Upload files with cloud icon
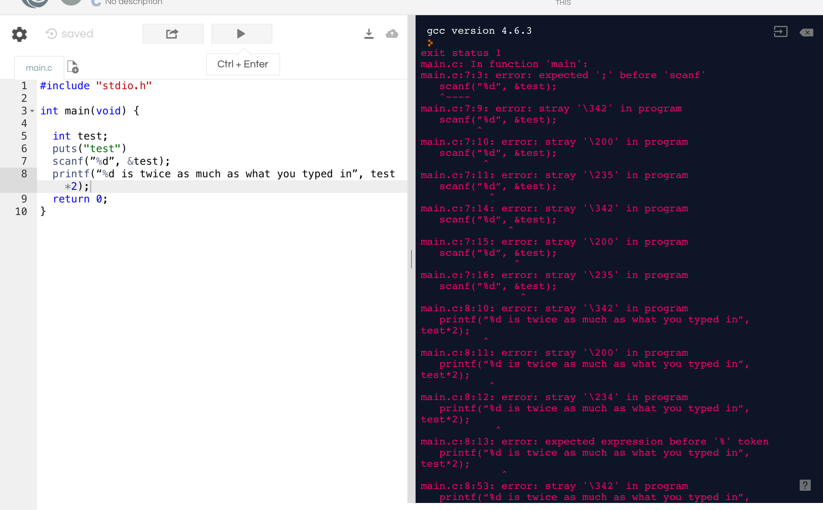The width and height of the screenshot is (823, 510). (392, 34)
